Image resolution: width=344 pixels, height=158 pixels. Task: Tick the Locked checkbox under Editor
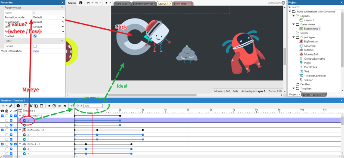coord(35,46)
